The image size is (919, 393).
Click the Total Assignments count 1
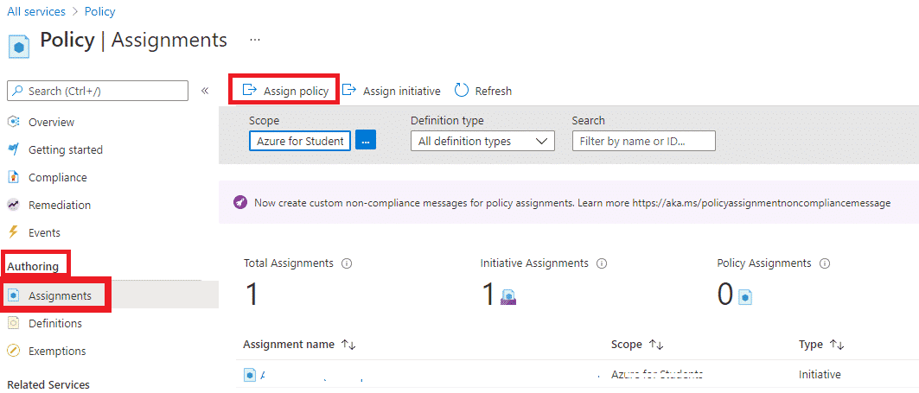coord(252,294)
